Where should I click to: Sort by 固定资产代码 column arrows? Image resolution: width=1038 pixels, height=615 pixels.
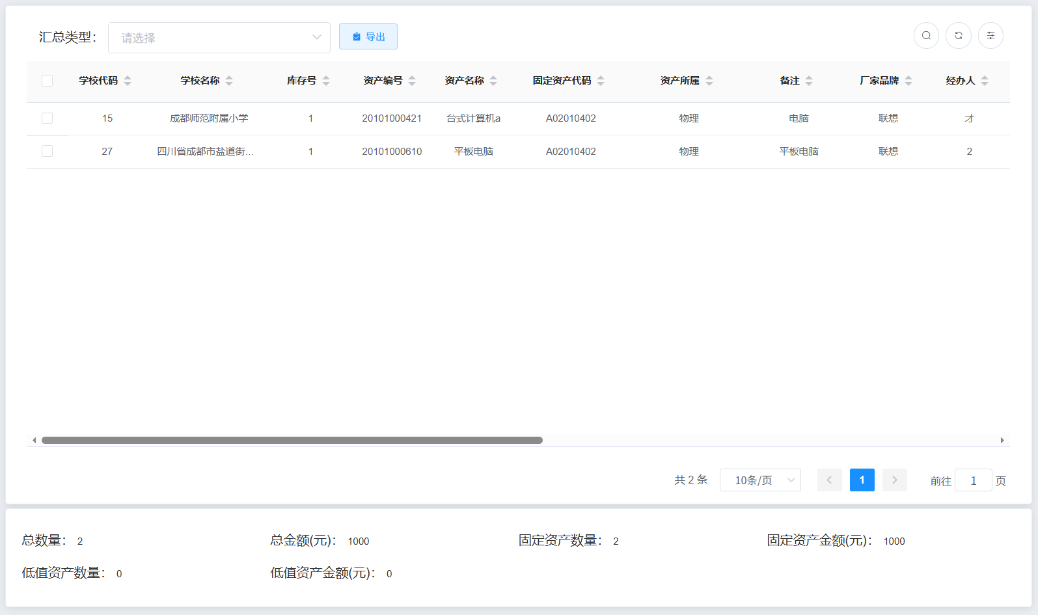[x=601, y=81]
